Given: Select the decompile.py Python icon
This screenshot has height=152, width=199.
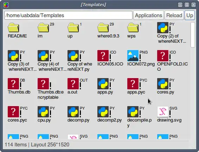Looking at the screenshot, I should point(133,112).
